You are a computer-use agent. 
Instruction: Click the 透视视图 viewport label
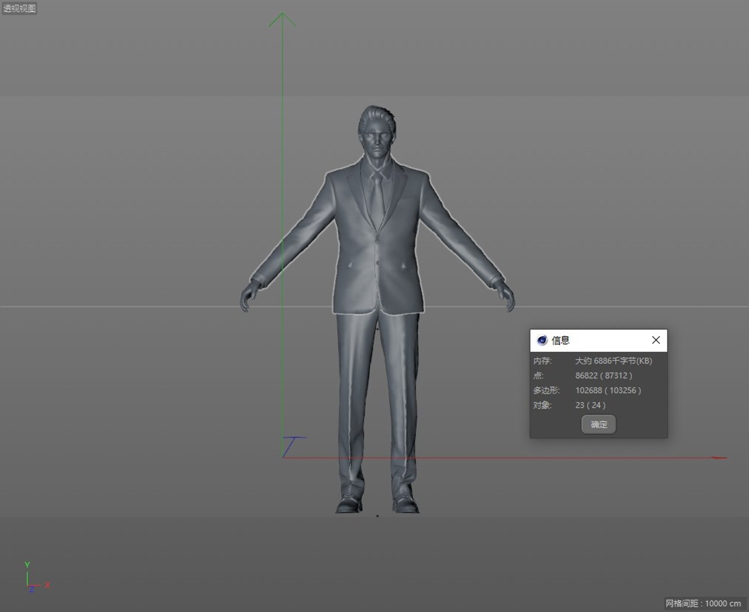pyautogui.click(x=19, y=8)
